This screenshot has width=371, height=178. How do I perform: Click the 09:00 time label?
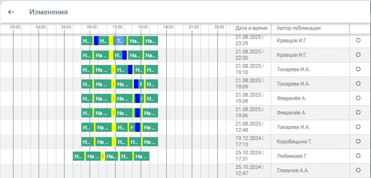pos(92,27)
